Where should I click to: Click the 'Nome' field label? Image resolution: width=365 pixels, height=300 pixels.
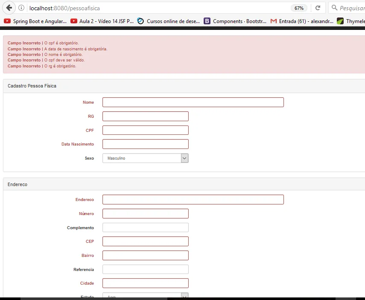pos(88,102)
